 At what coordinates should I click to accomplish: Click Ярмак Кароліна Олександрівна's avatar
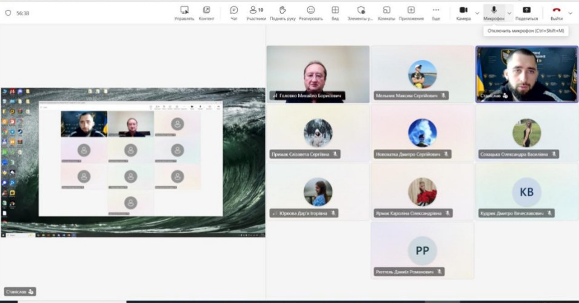tap(423, 191)
